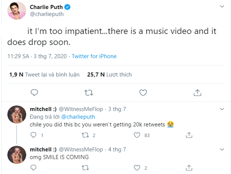231x174 pixels.
Task: Share the '20k retweets' reply
Action: pyautogui.click(x=189, y=135)
